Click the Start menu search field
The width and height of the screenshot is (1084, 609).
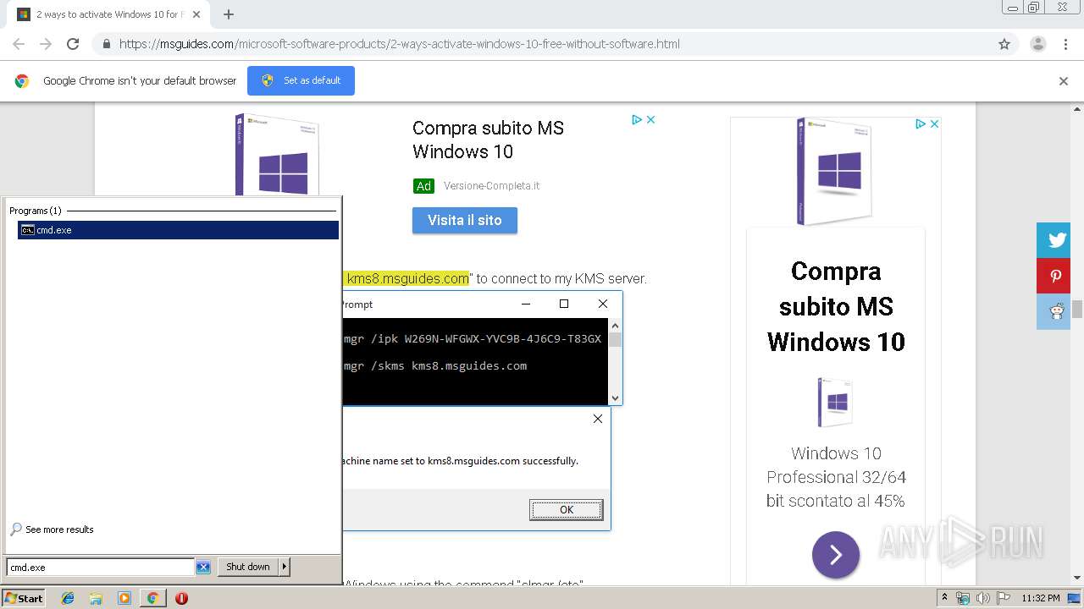pyautogui.click(x=100, y=568)
